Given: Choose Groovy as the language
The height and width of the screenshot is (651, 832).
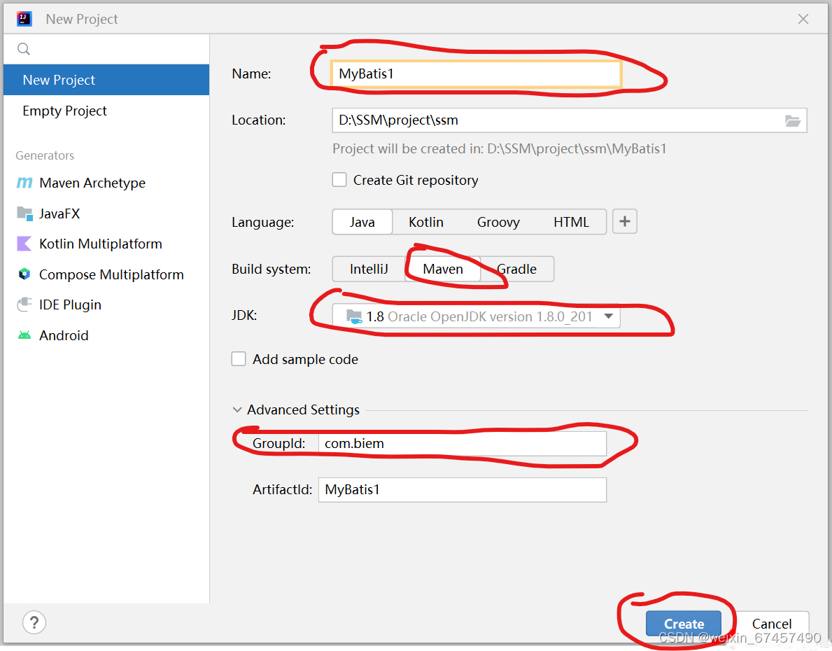Looking at the screenshot, I should tap(498, 222).
